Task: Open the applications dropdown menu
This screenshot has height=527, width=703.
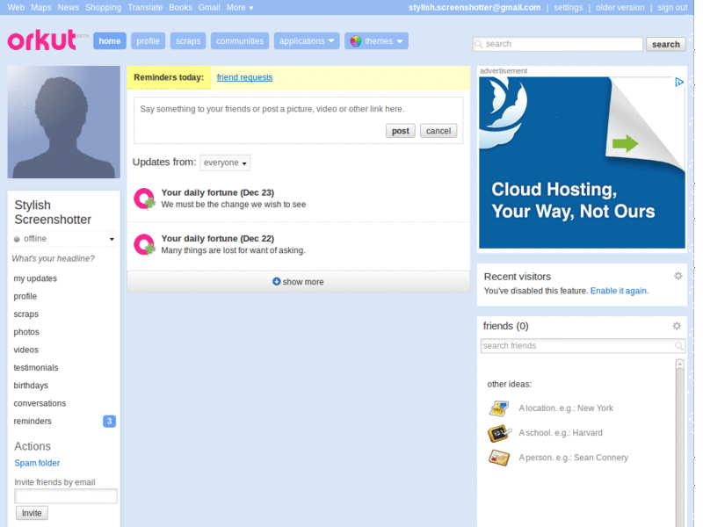Action: [x=307, y=41]
